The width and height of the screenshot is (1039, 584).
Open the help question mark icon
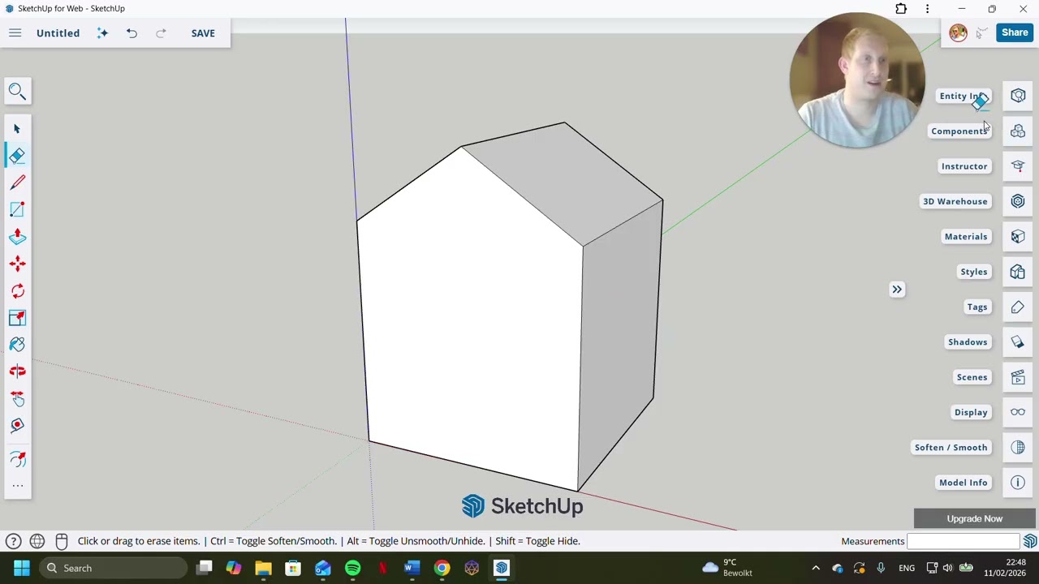point(13,541)
